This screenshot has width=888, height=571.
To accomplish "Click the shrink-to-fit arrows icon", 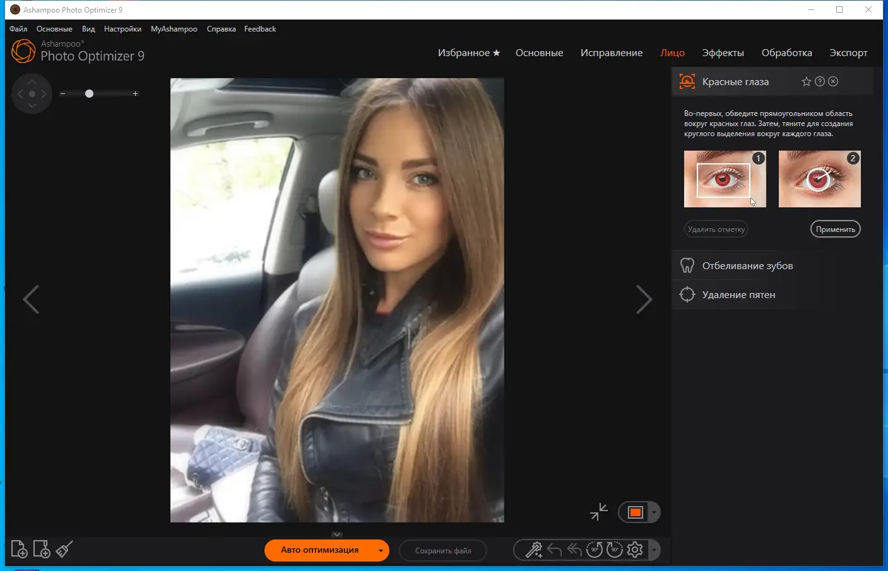I will click(x=599, y=512).
